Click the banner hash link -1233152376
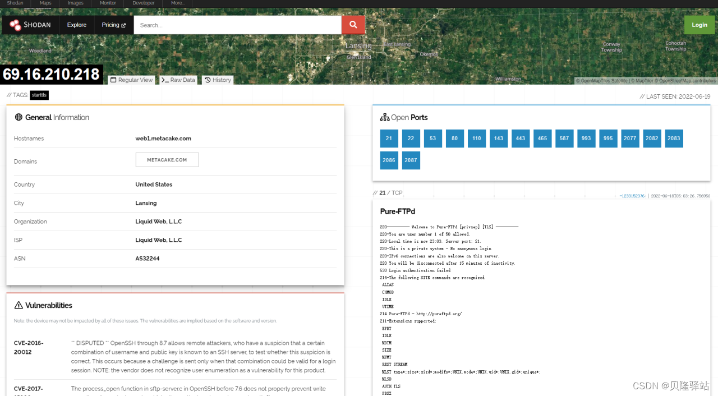Image resolution: width=718 pixels, height=396 pixels. (x=632, y=196)
